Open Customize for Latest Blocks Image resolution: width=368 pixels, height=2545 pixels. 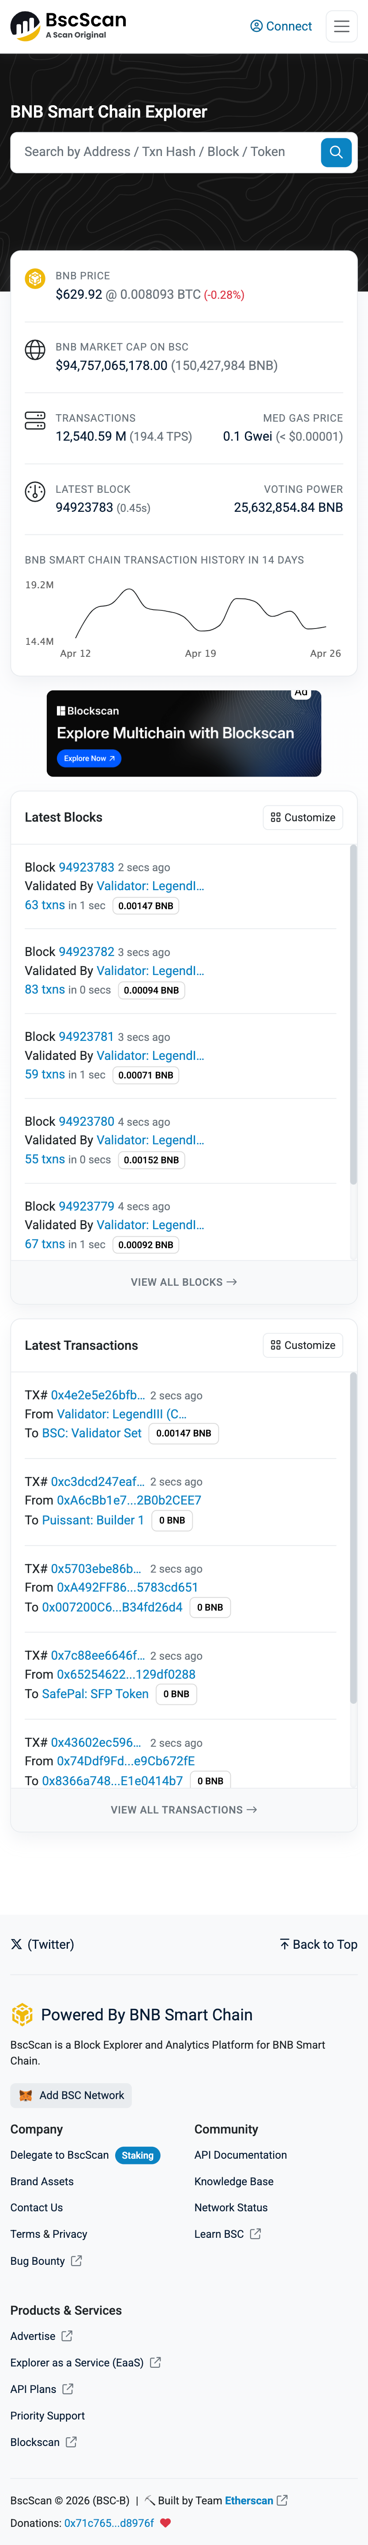click(x=303, y=817)
